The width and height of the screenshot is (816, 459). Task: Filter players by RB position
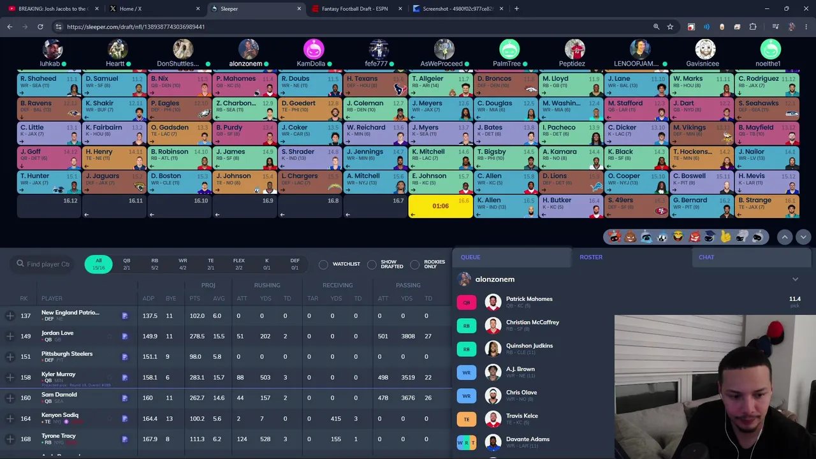(154, 264)
